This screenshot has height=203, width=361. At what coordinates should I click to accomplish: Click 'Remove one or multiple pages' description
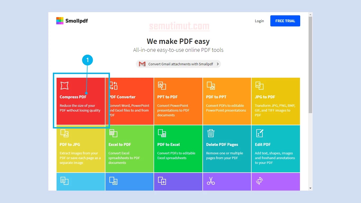(225, 156)
